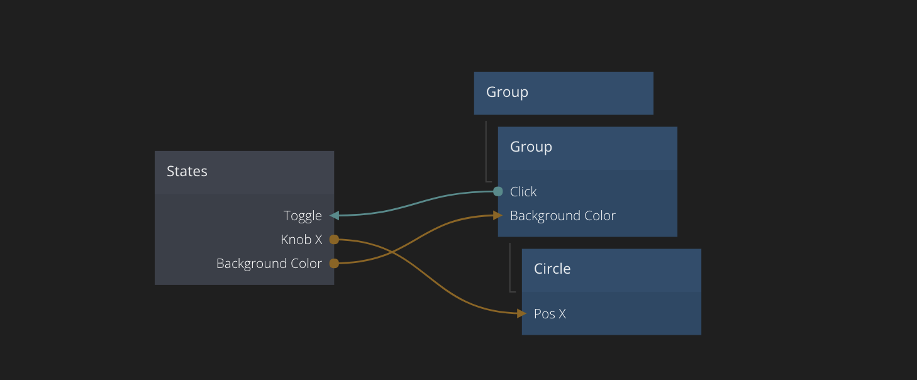Click the Click output label on Group

tap(523, 192)
